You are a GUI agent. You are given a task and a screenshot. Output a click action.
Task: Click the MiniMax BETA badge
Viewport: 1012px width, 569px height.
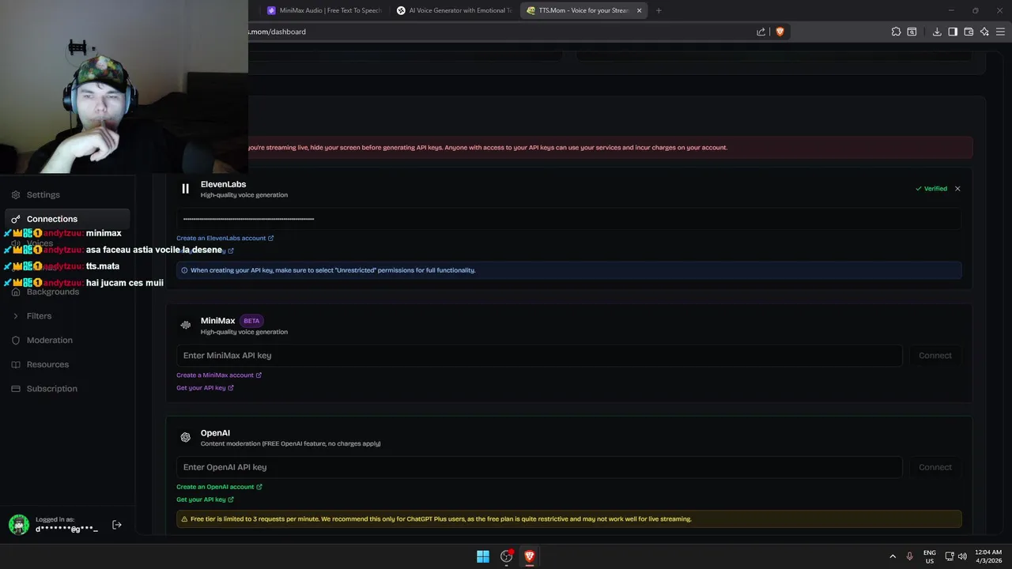click(251, 321)
